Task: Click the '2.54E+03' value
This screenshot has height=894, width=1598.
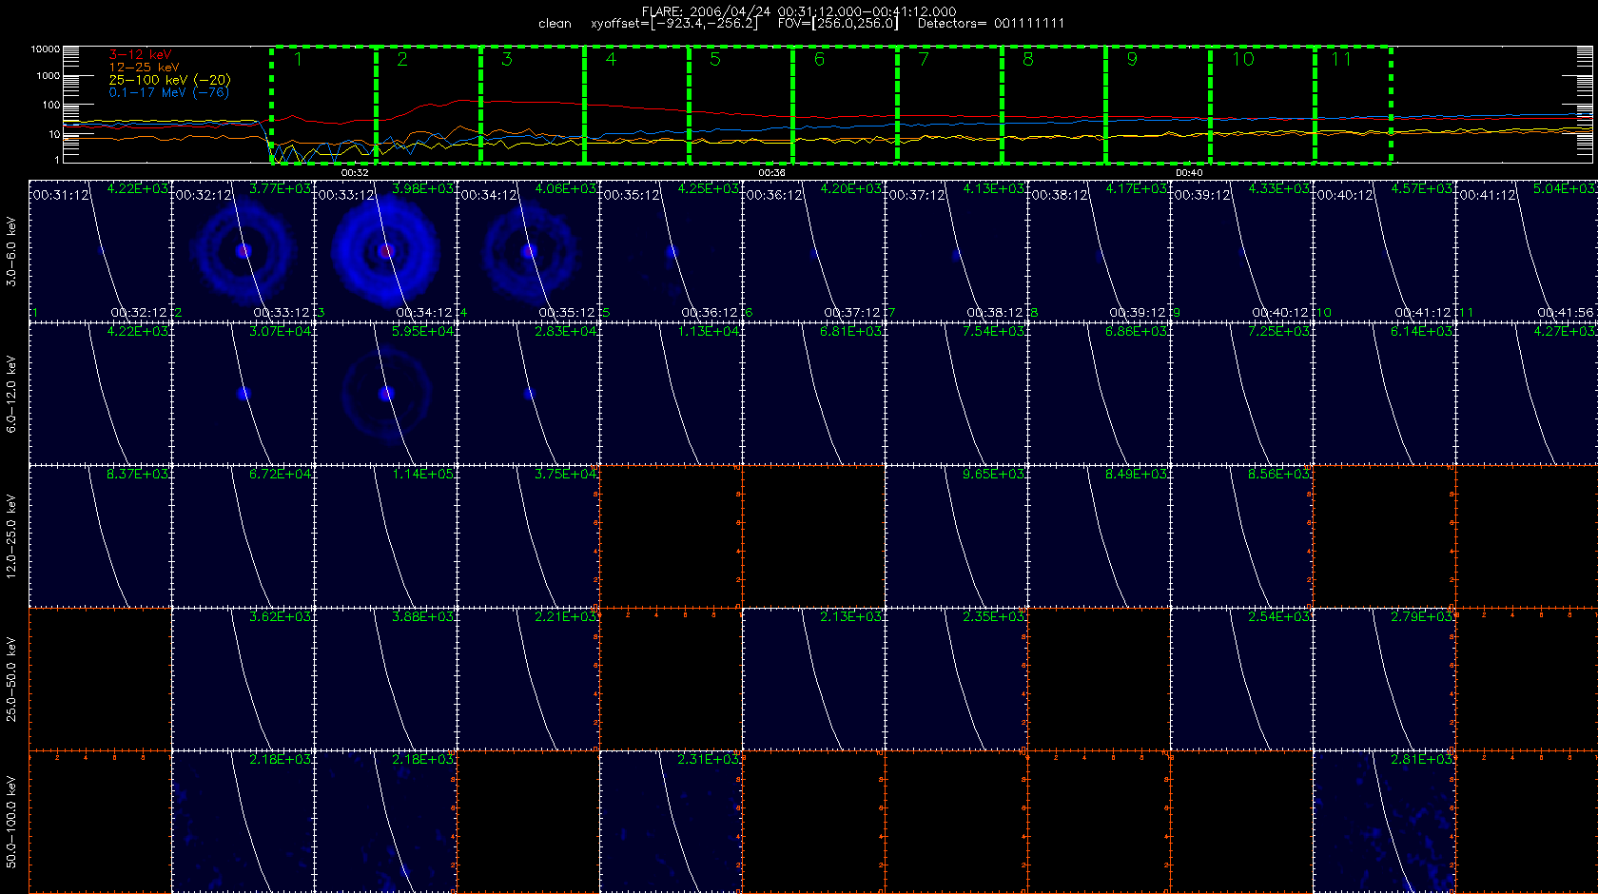Action: click(1279, 617)
